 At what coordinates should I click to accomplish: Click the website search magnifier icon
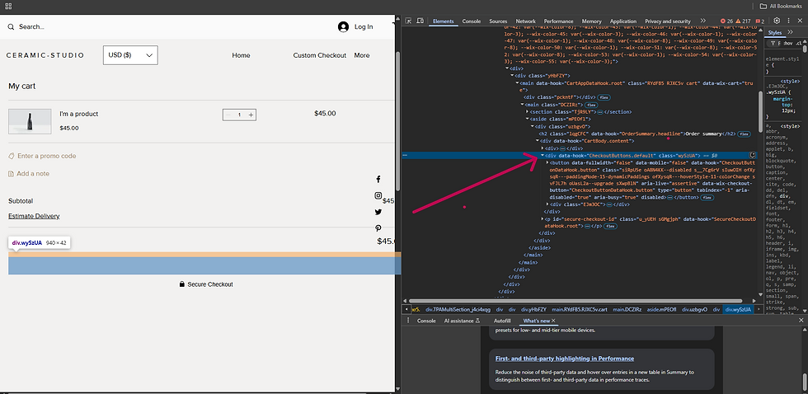coord(12,26)
